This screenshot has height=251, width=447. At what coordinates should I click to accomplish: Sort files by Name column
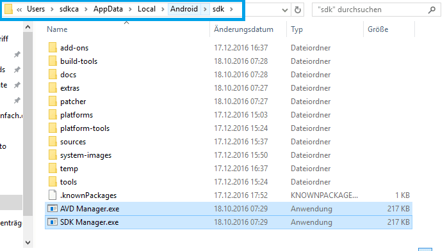pos(57,29)
